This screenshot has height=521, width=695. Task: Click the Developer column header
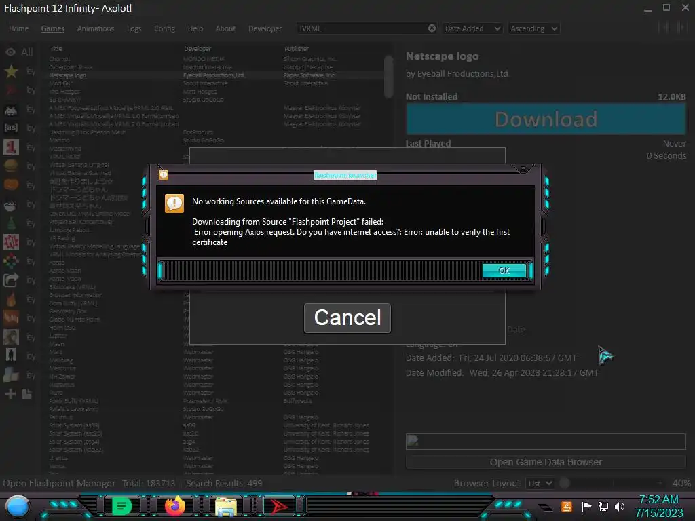point(198,49)
